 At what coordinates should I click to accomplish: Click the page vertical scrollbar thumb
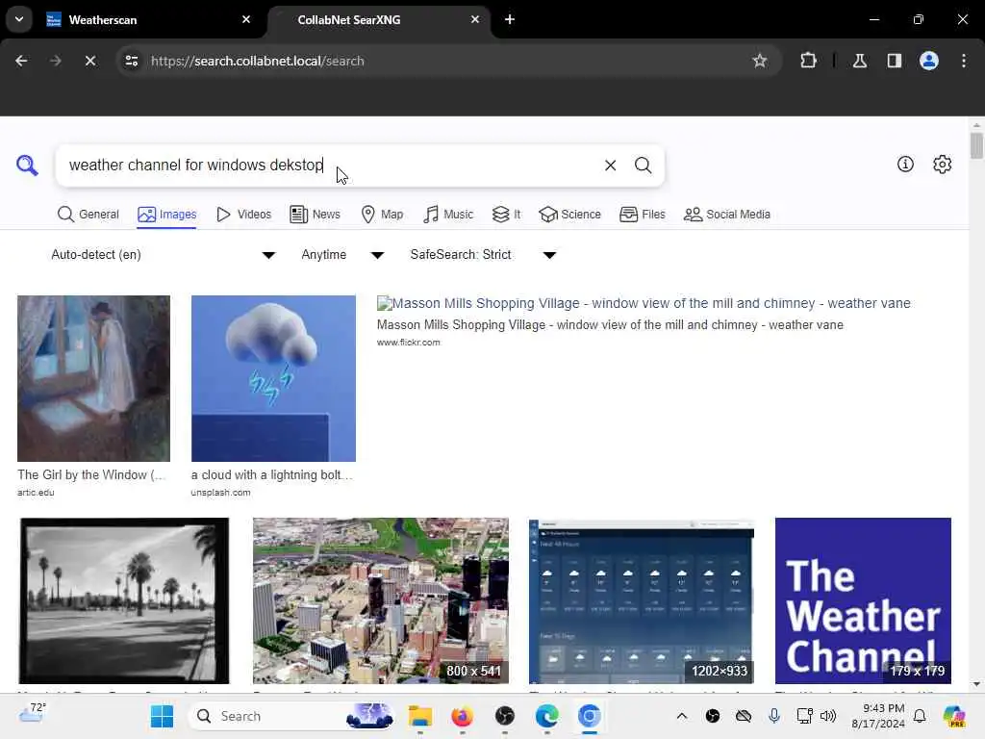tap(976, 146)
